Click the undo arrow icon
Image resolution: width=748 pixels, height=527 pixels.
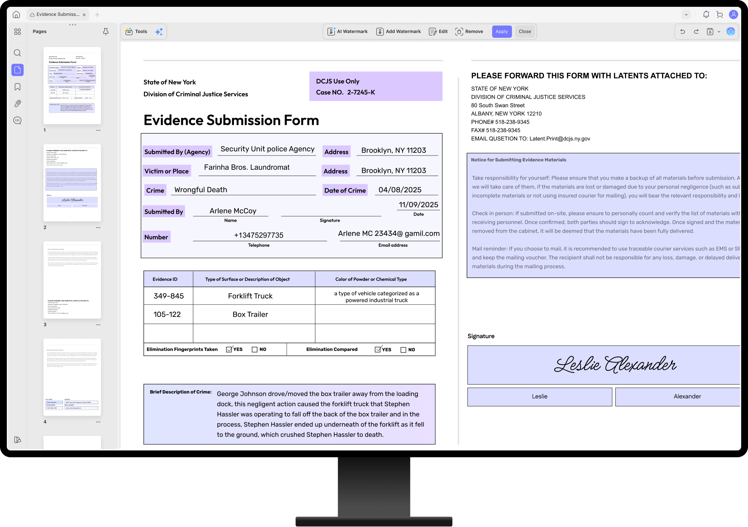[x=682, y=32]
